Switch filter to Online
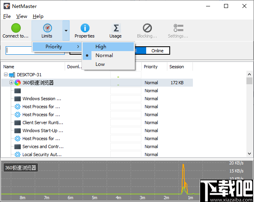The width and height of the screenshot is (254, 202). coord(157,51)
